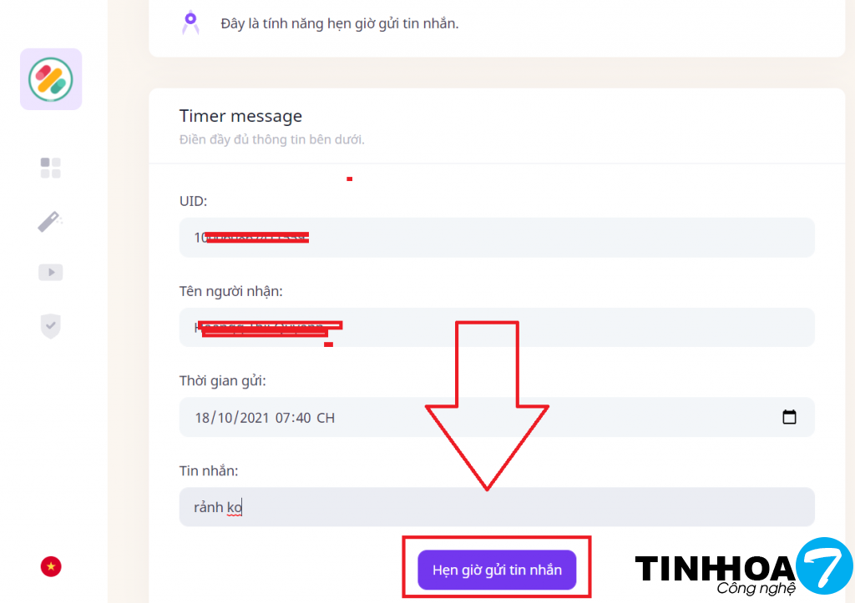
Task: Select the day value 18 in date field
Action: pos(202,418)
